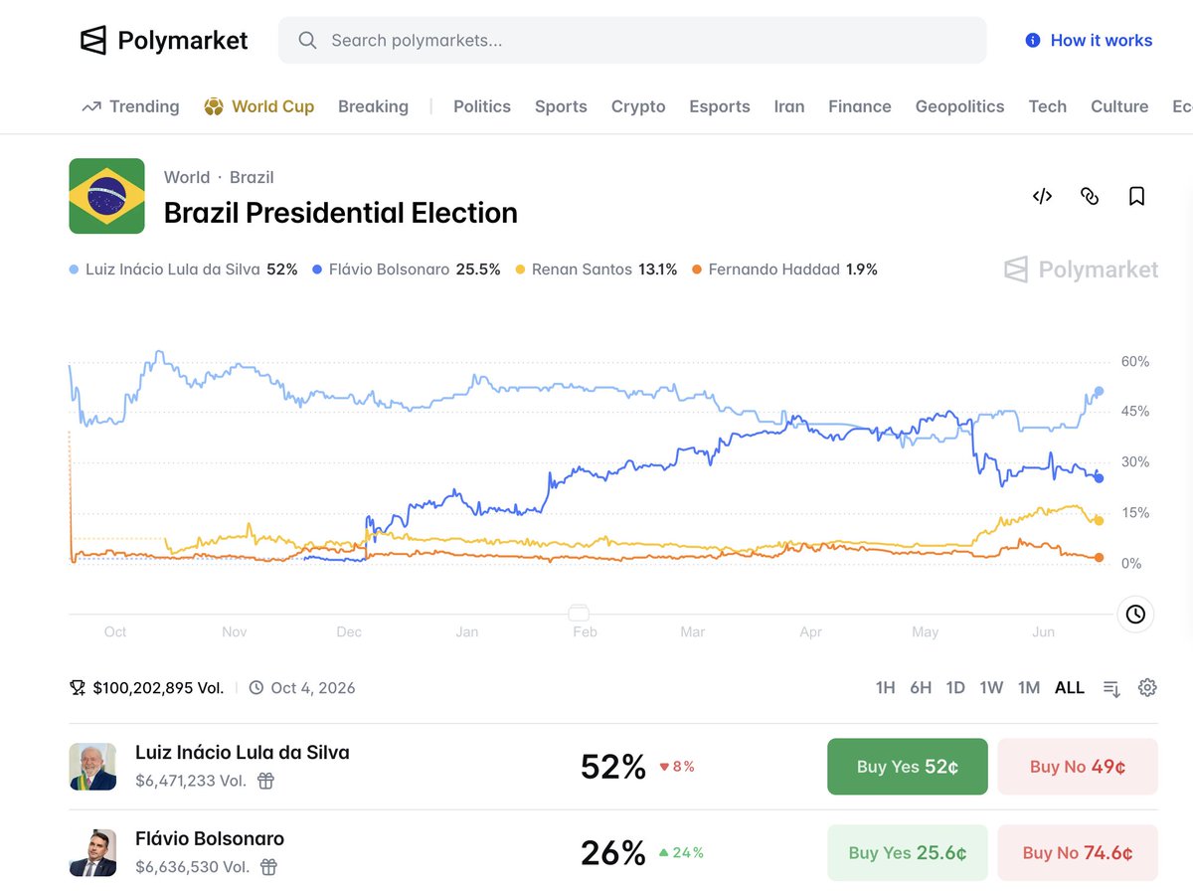Viewport: 1193px width, 893px height.
Task: Bookmark the Brazil Presidential Election market
Action: click(x=1136, y=196)
